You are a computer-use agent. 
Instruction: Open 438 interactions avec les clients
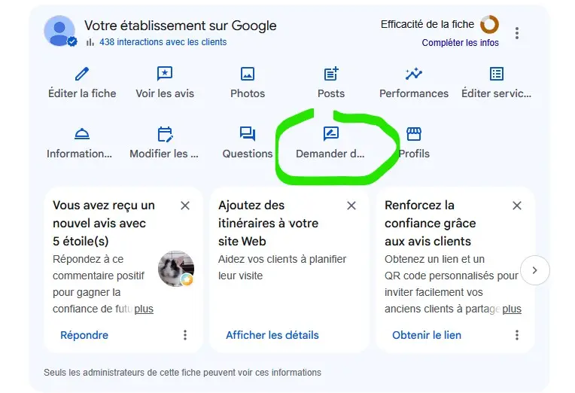163,42
